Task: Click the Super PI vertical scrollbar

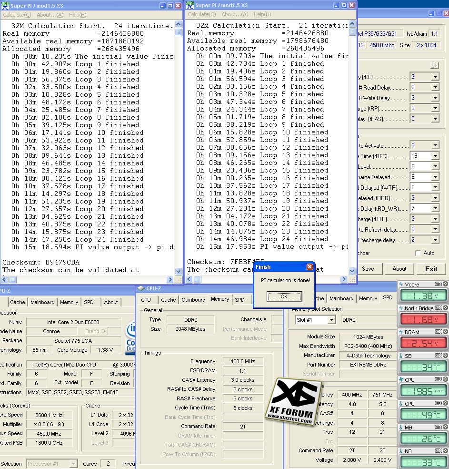Action: click(x=178, y=143)
